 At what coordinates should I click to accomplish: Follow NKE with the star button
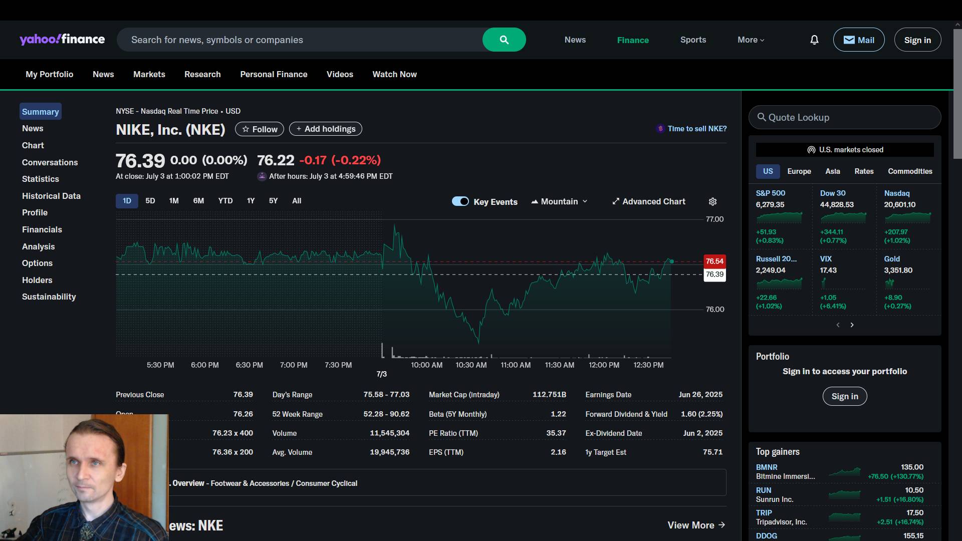[259, 129]
